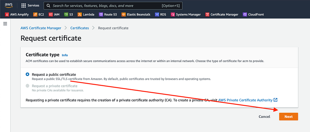The image size is (310, 132).
Task: Click the Request certificate page heading
Action: click(51, 38)
